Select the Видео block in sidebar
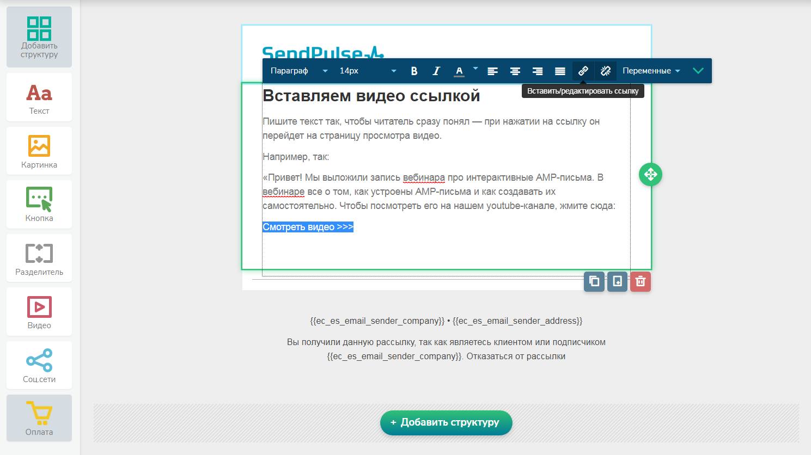This screenshot has height=455, width=811. (39, 311)
